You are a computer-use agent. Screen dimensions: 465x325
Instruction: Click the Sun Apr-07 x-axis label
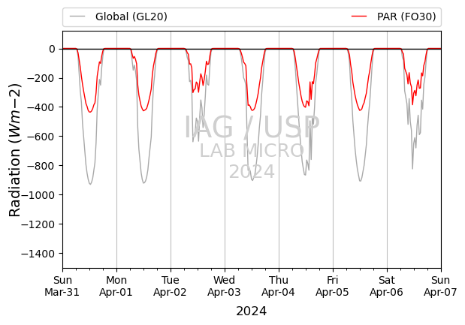click(441, 286)
